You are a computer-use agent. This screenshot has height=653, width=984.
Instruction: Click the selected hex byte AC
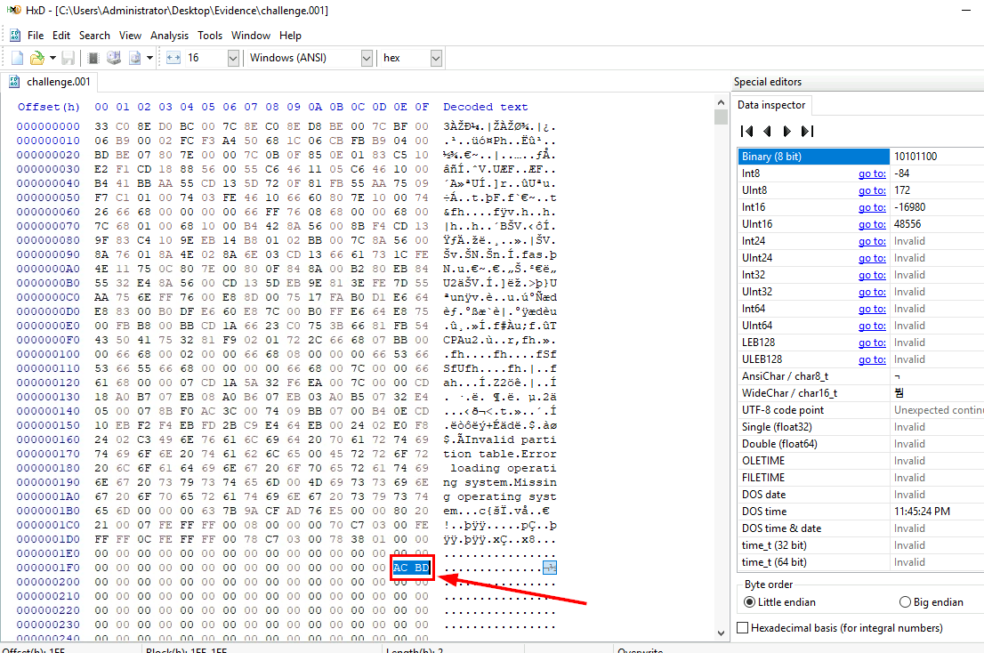(x=400, y=568)
